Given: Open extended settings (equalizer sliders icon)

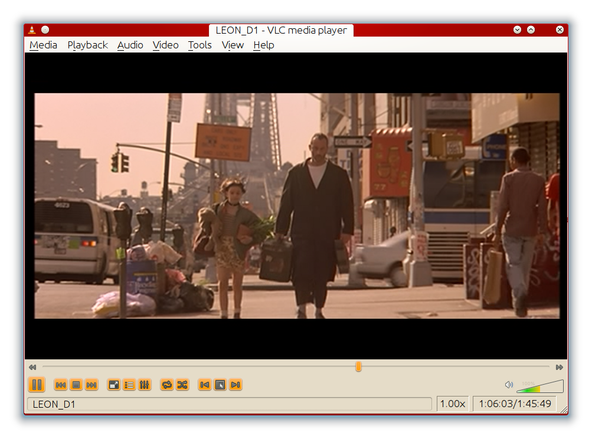Looking at the screenshot, I should coord(145,385).
